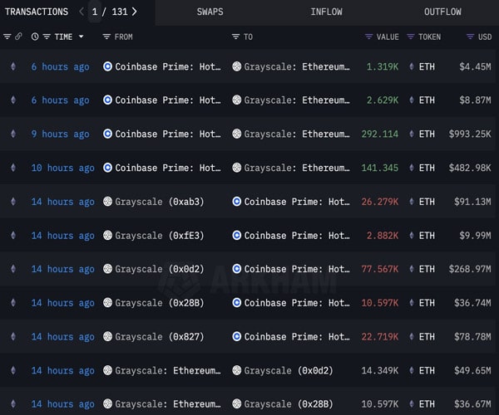
Task: Select the 77.567K value cell
Action: point(380,269)
